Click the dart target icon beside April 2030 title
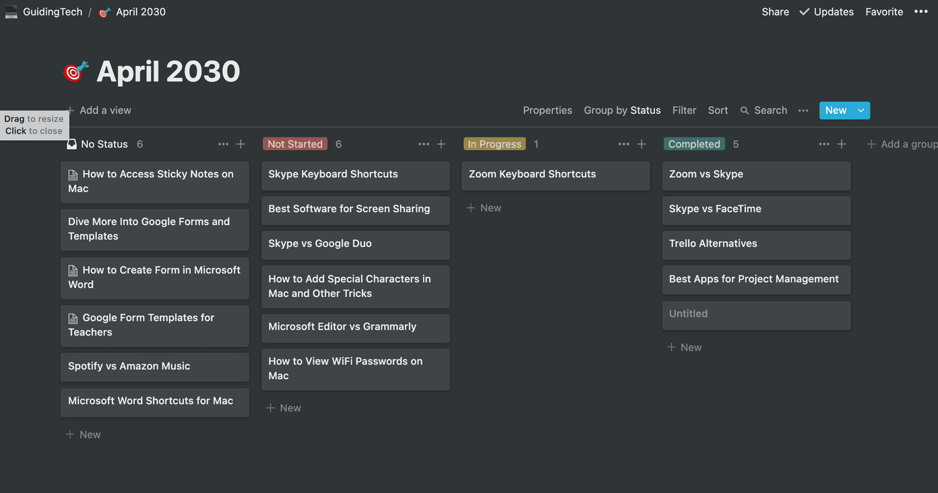 76,71
